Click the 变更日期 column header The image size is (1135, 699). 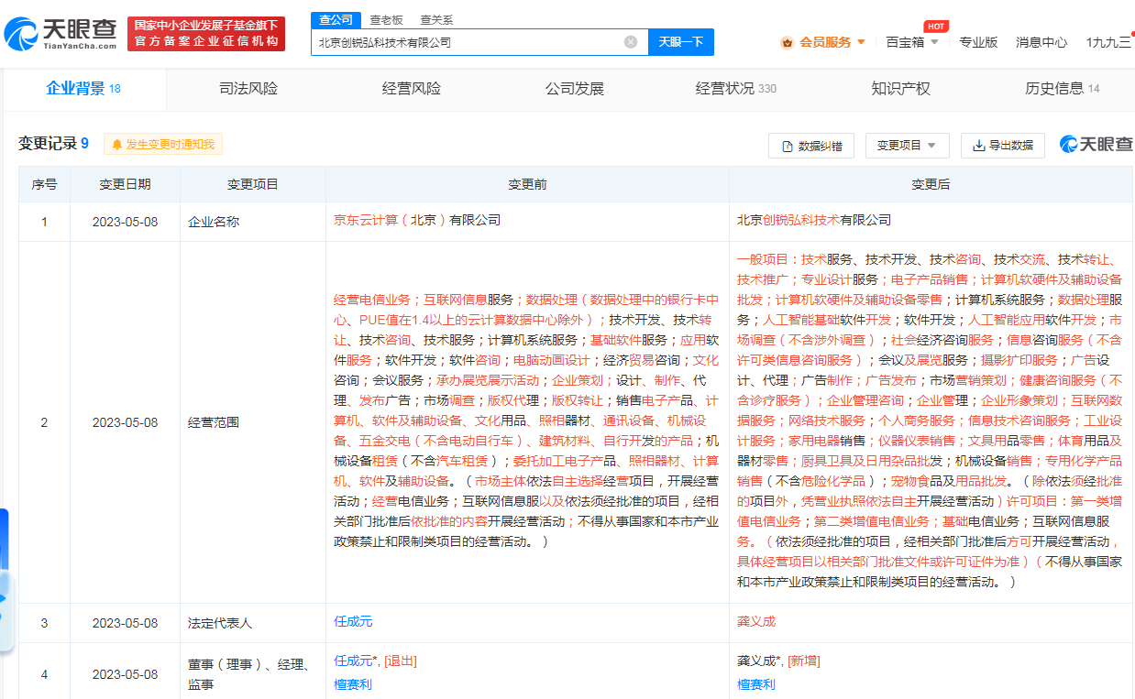pos(125,184)
